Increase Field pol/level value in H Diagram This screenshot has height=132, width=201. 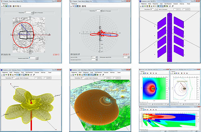33,12
